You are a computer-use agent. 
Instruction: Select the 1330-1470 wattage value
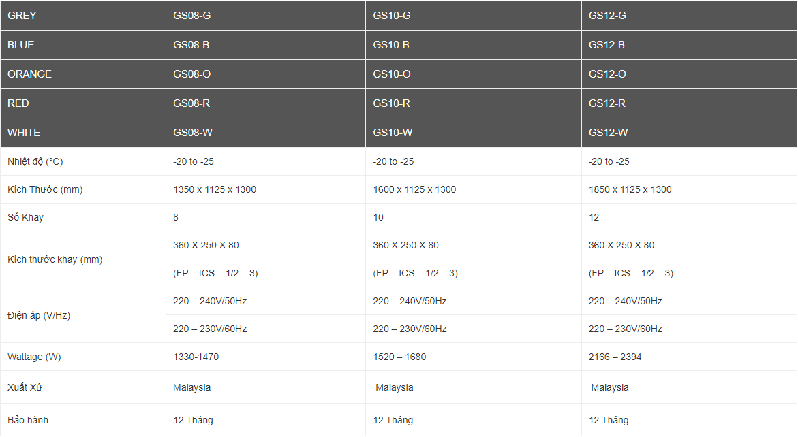click(x=196, y=357)
